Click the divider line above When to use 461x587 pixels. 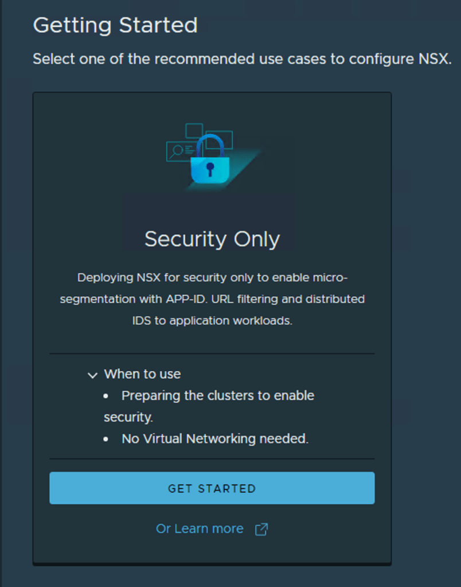click(212, 354)
